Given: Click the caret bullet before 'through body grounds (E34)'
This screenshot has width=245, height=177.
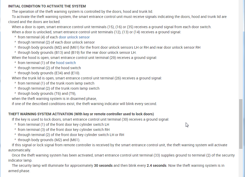Looking at the screenshot, I should (x=15, y=73).
